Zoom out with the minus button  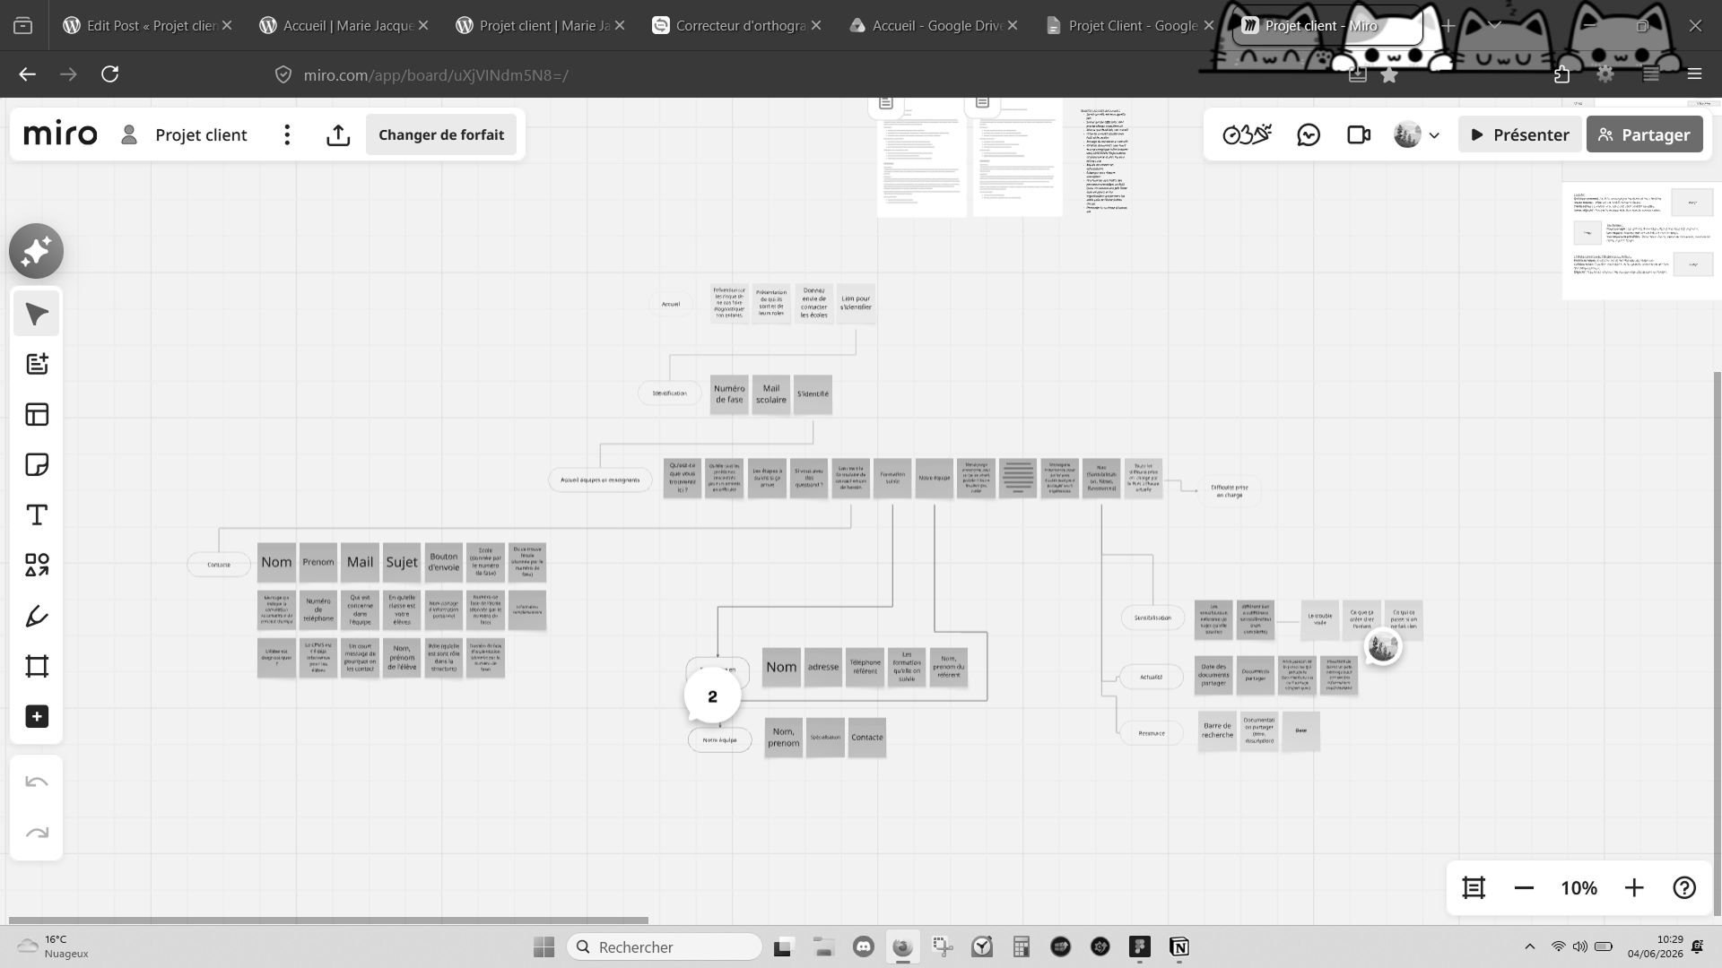[x=1524, y=887]
